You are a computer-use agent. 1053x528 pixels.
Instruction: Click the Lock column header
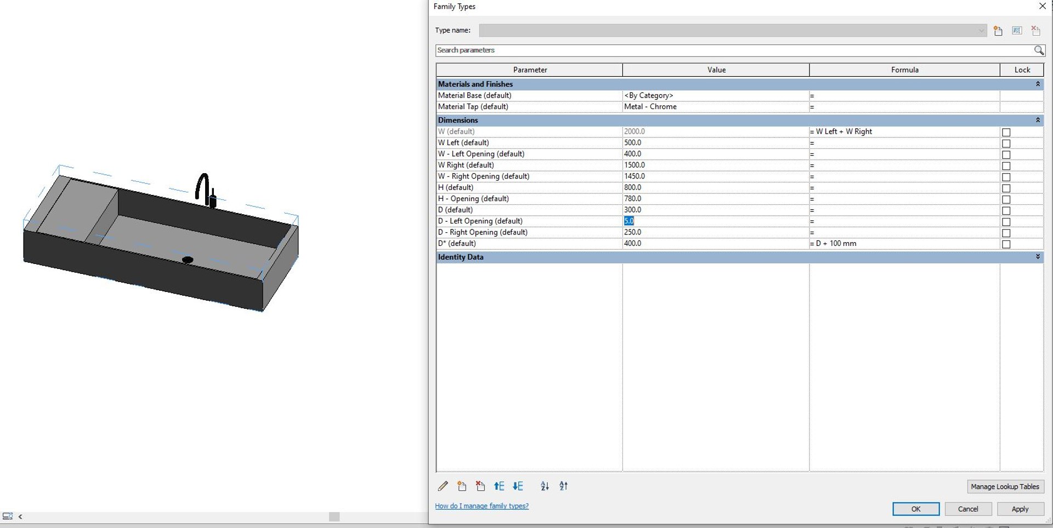pyautogui.click(x=1022, y=70)
